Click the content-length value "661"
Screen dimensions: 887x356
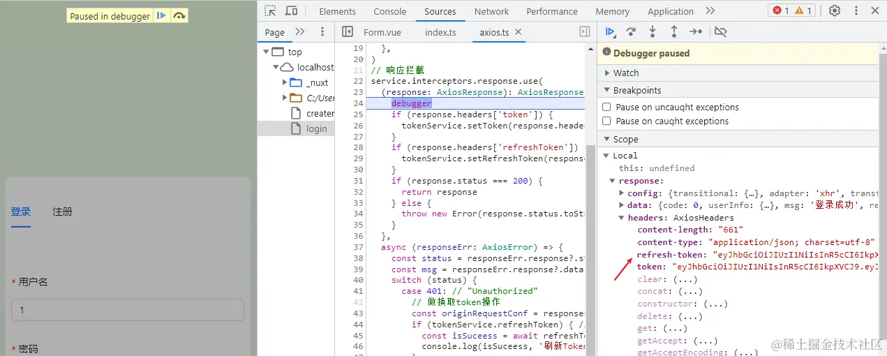point(731,230)
